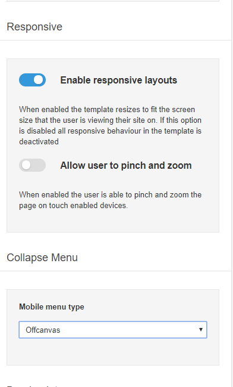The image size is (233, 387).
Task: Click the divider under the Collapse Menu heading
Action: point(116,271)
